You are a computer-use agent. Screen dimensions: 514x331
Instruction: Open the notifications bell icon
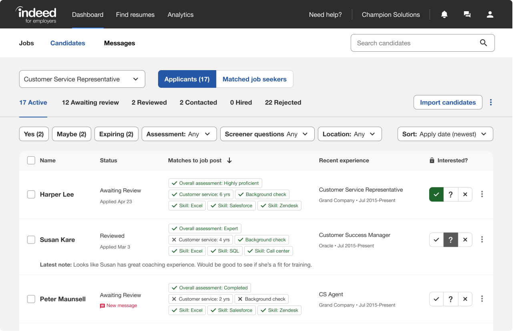pyautogui.click(x=444, y=14)
